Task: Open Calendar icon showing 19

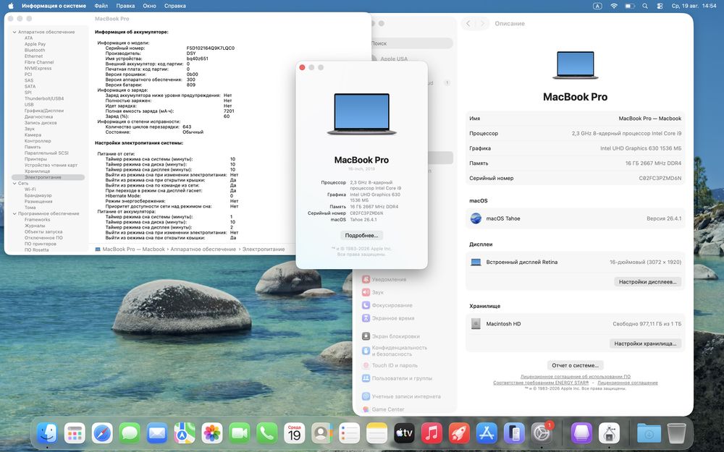Action: (294, 433)
